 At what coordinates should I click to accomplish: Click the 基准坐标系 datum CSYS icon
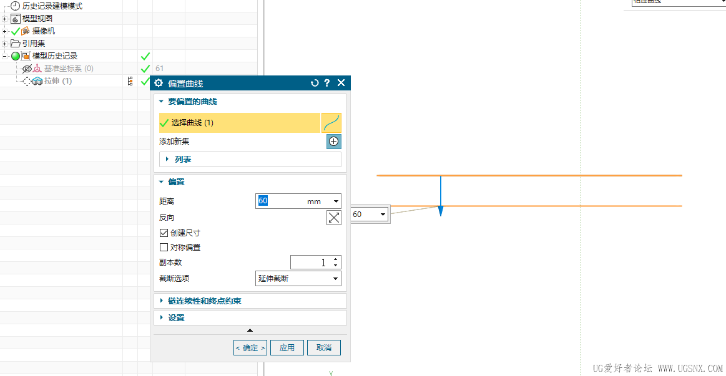point(37,69)
